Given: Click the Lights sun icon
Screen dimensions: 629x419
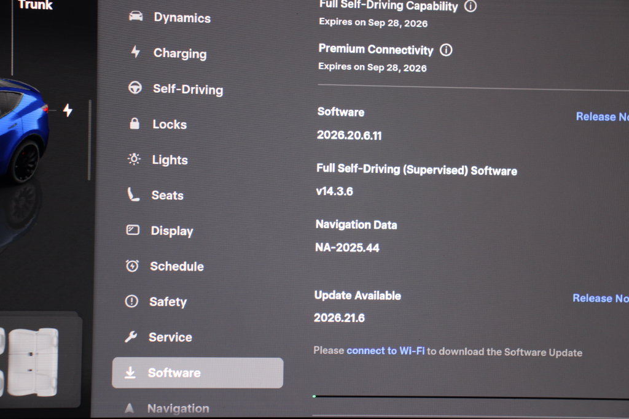Looking at the screenshot, I should (134, 159).
